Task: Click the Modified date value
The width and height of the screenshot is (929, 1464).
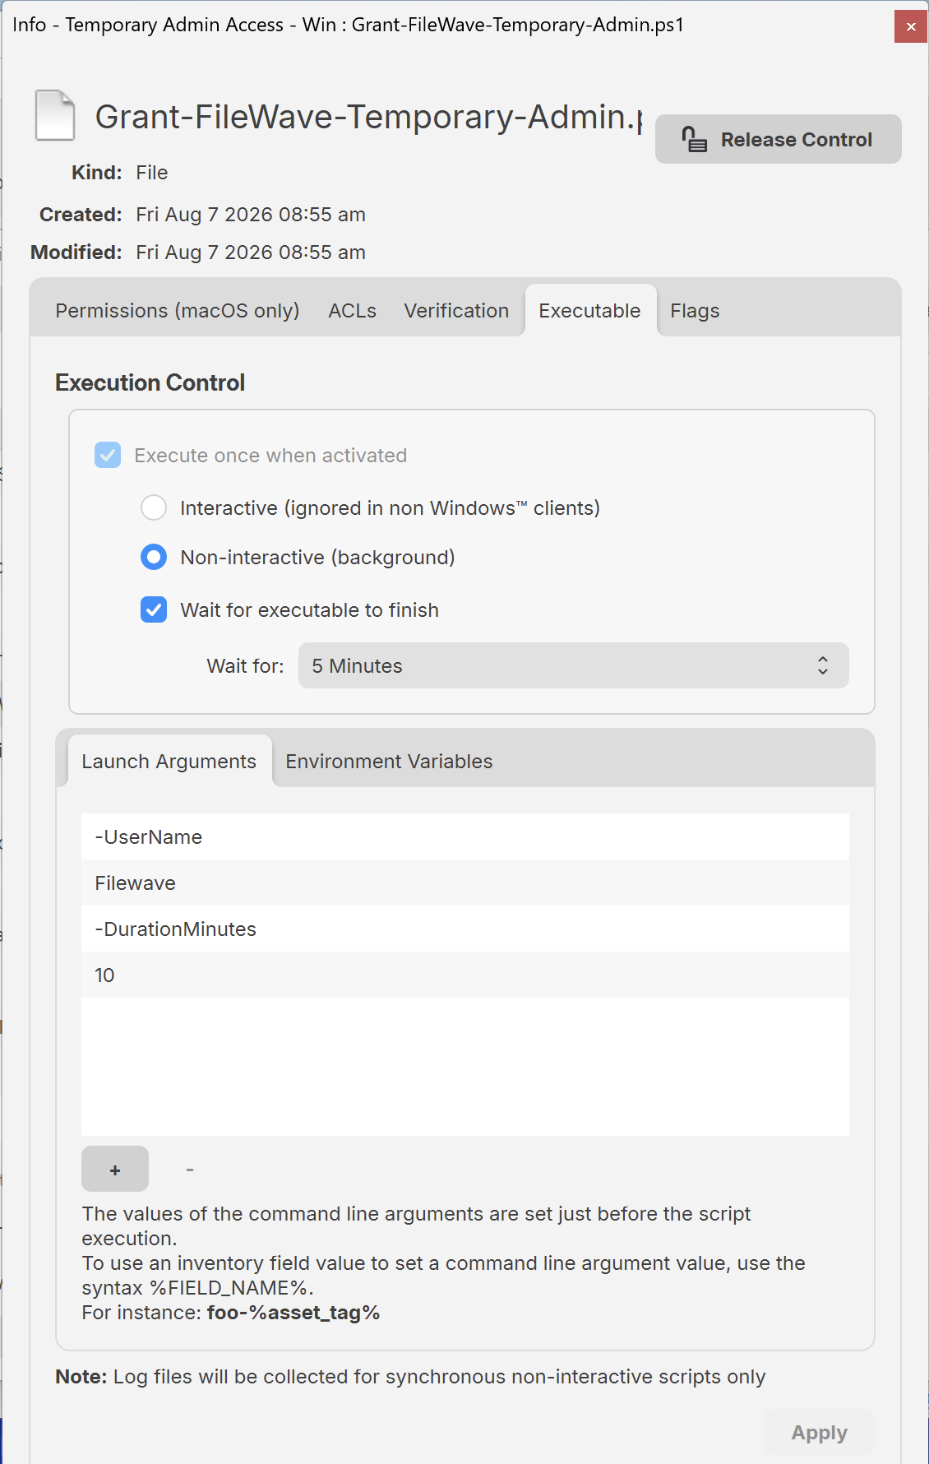Action: coord(251,252)
